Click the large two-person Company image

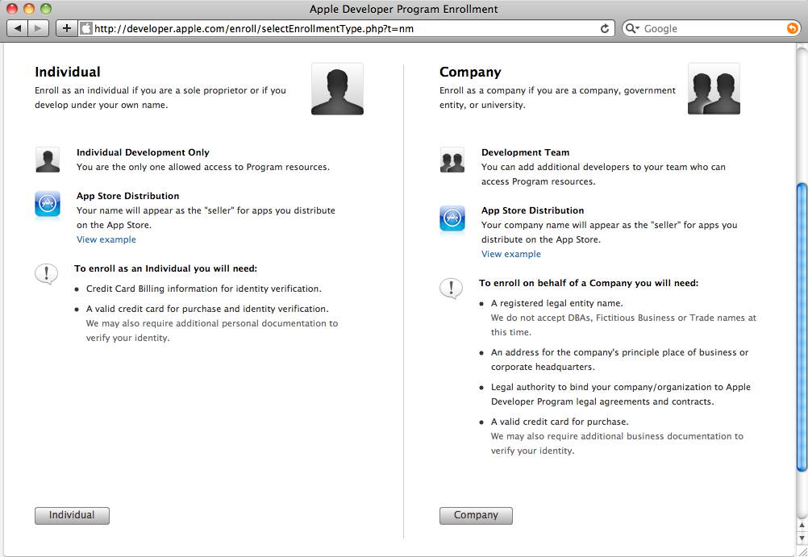click(x=714, y=89)
